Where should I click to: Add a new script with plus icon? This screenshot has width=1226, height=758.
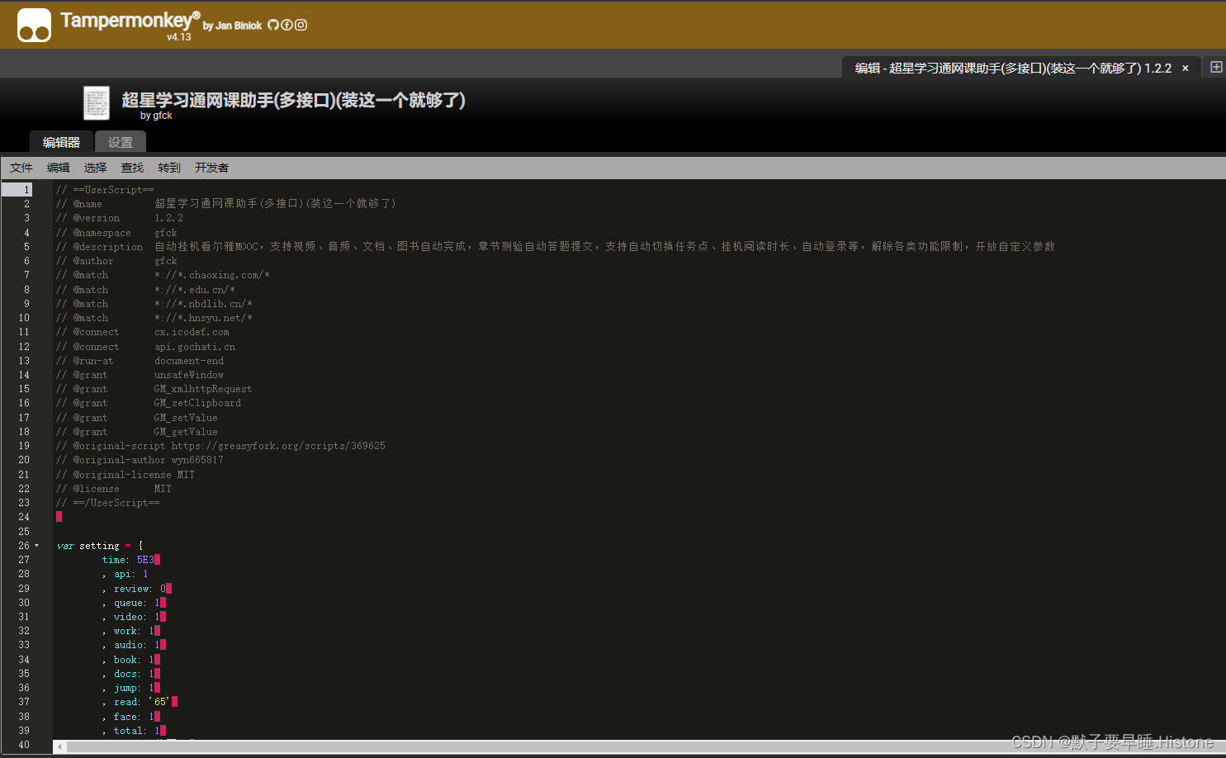pos(1216,67)
